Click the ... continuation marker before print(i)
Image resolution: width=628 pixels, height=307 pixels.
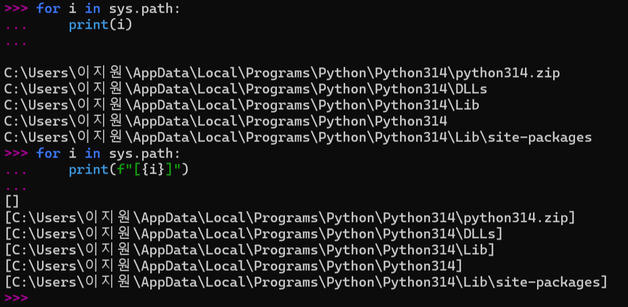tap(16, 27)
